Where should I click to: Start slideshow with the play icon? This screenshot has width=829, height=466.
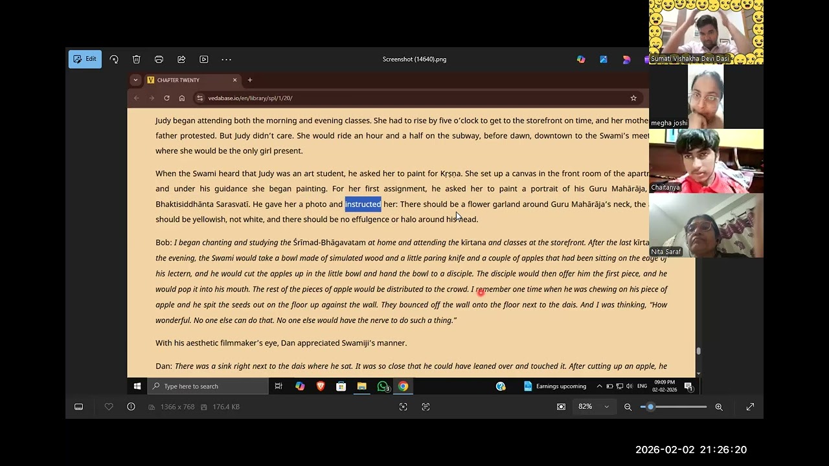(204, 60)
